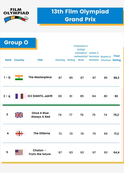
Task: Click the 13th Film Olympiad Grand Prix banner
Action: 80,16
